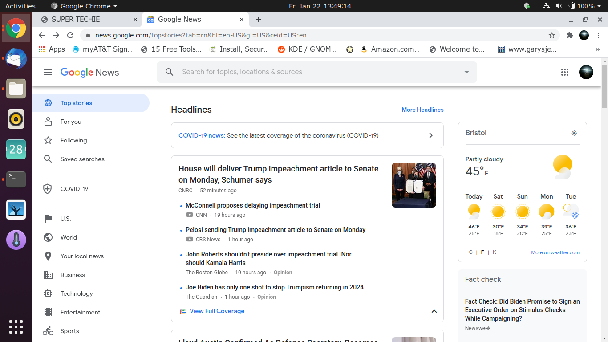Click the Your local news pin icon
Screen dimensions: 608x342
(x=48, y=256)
